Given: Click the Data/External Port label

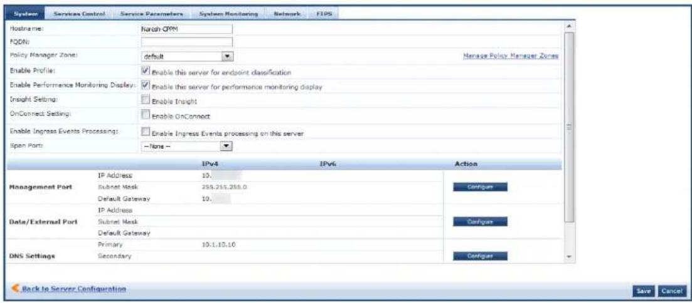Looking at the screenshot, I should point(44,222).
